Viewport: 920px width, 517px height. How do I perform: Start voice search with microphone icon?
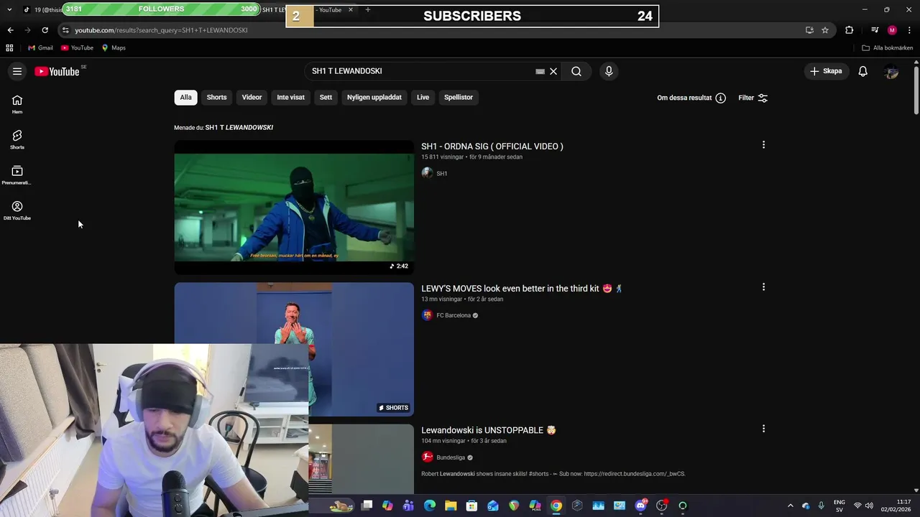[609, 71]
